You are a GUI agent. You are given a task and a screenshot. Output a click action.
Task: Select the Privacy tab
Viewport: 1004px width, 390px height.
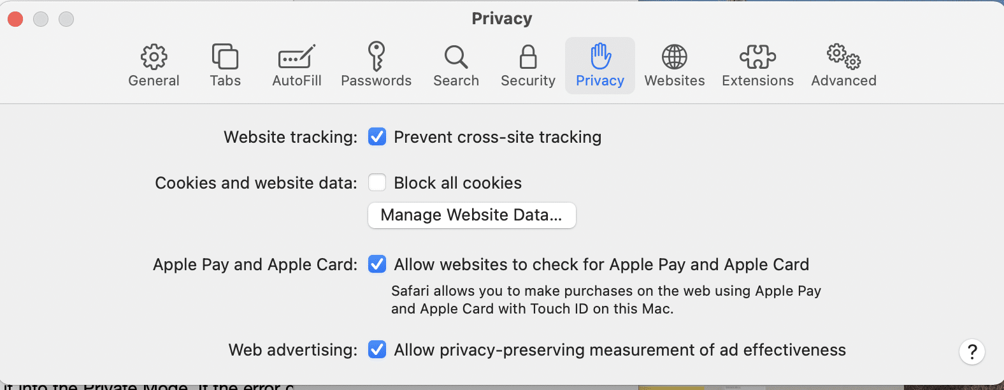[599, 64]
